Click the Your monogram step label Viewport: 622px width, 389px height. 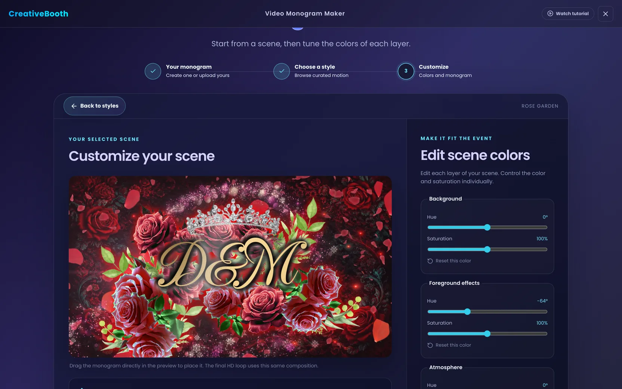189,67
